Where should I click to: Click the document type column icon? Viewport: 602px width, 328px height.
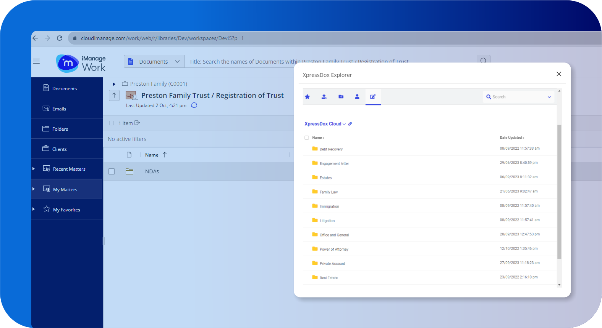(129, 155)
